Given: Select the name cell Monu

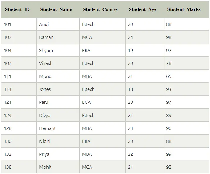Looking at the screenshot, I should (58, 76).
